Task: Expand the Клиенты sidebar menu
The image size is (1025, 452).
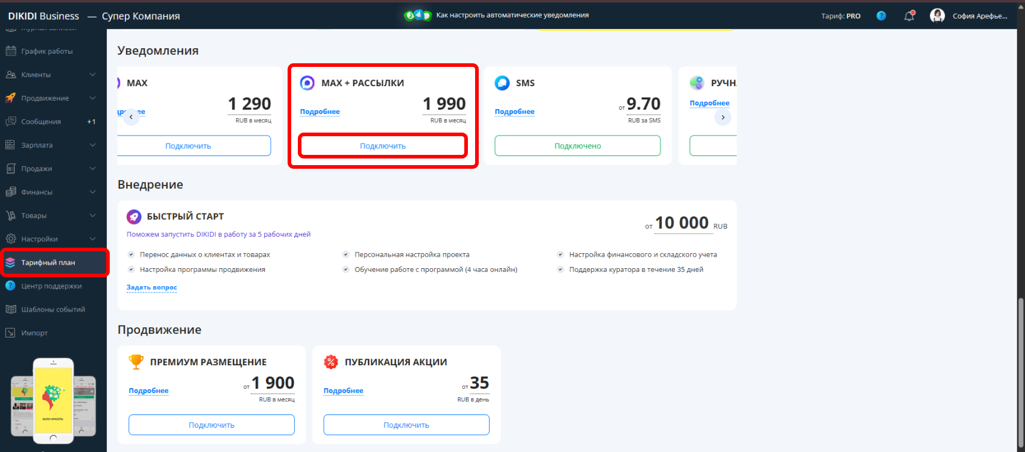Action: (x=51, y=75)
